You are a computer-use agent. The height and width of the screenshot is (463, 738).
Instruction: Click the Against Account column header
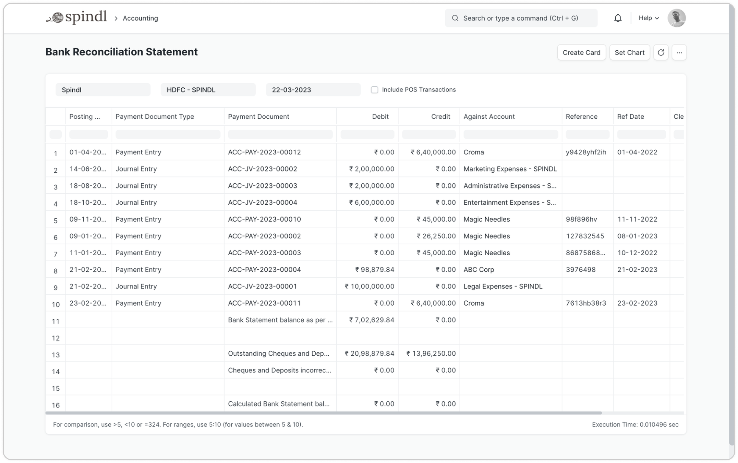coord(489,117)
